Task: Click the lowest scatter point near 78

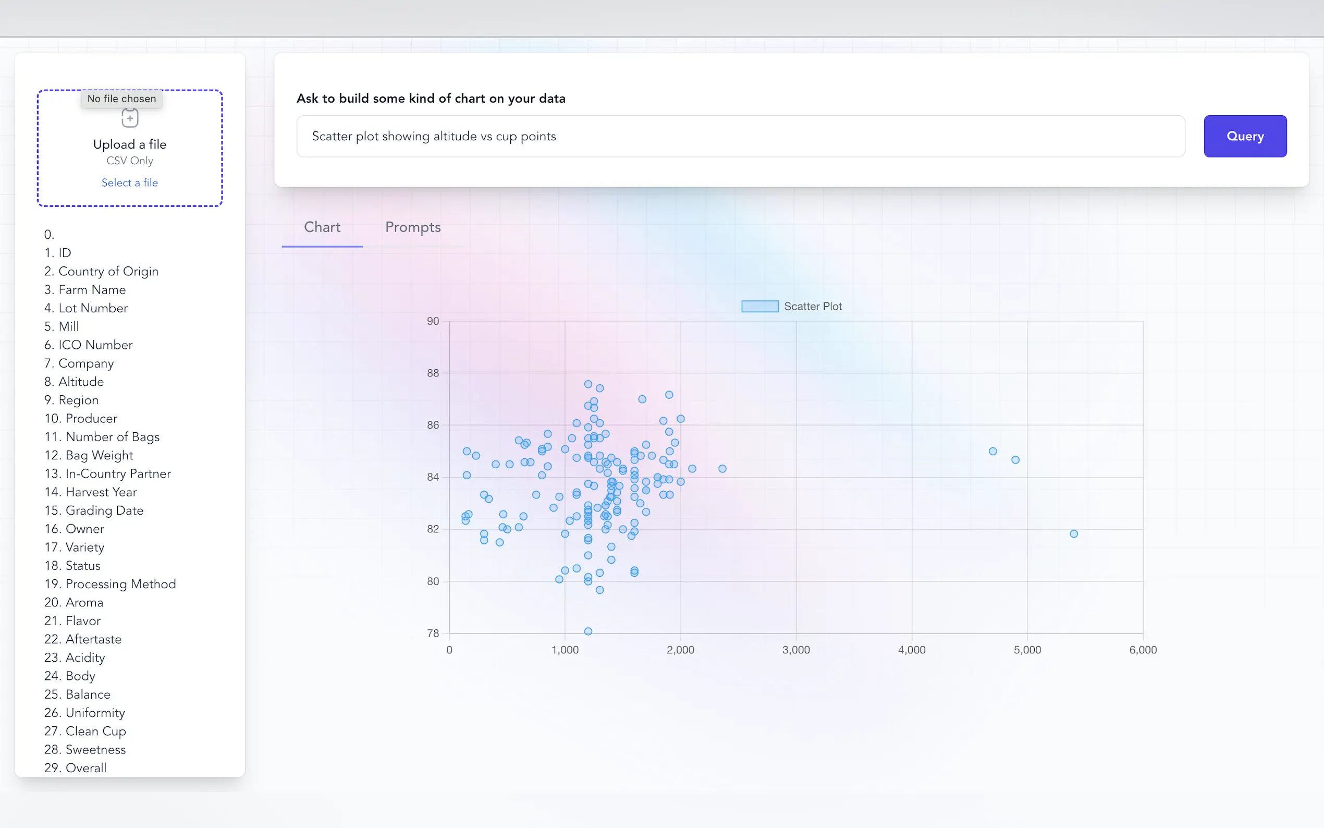Action: click(x=588, y=631)
